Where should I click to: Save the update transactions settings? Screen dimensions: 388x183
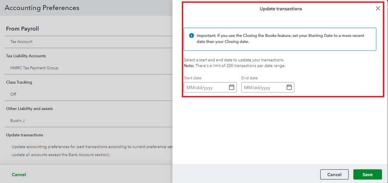click(367, 174)
